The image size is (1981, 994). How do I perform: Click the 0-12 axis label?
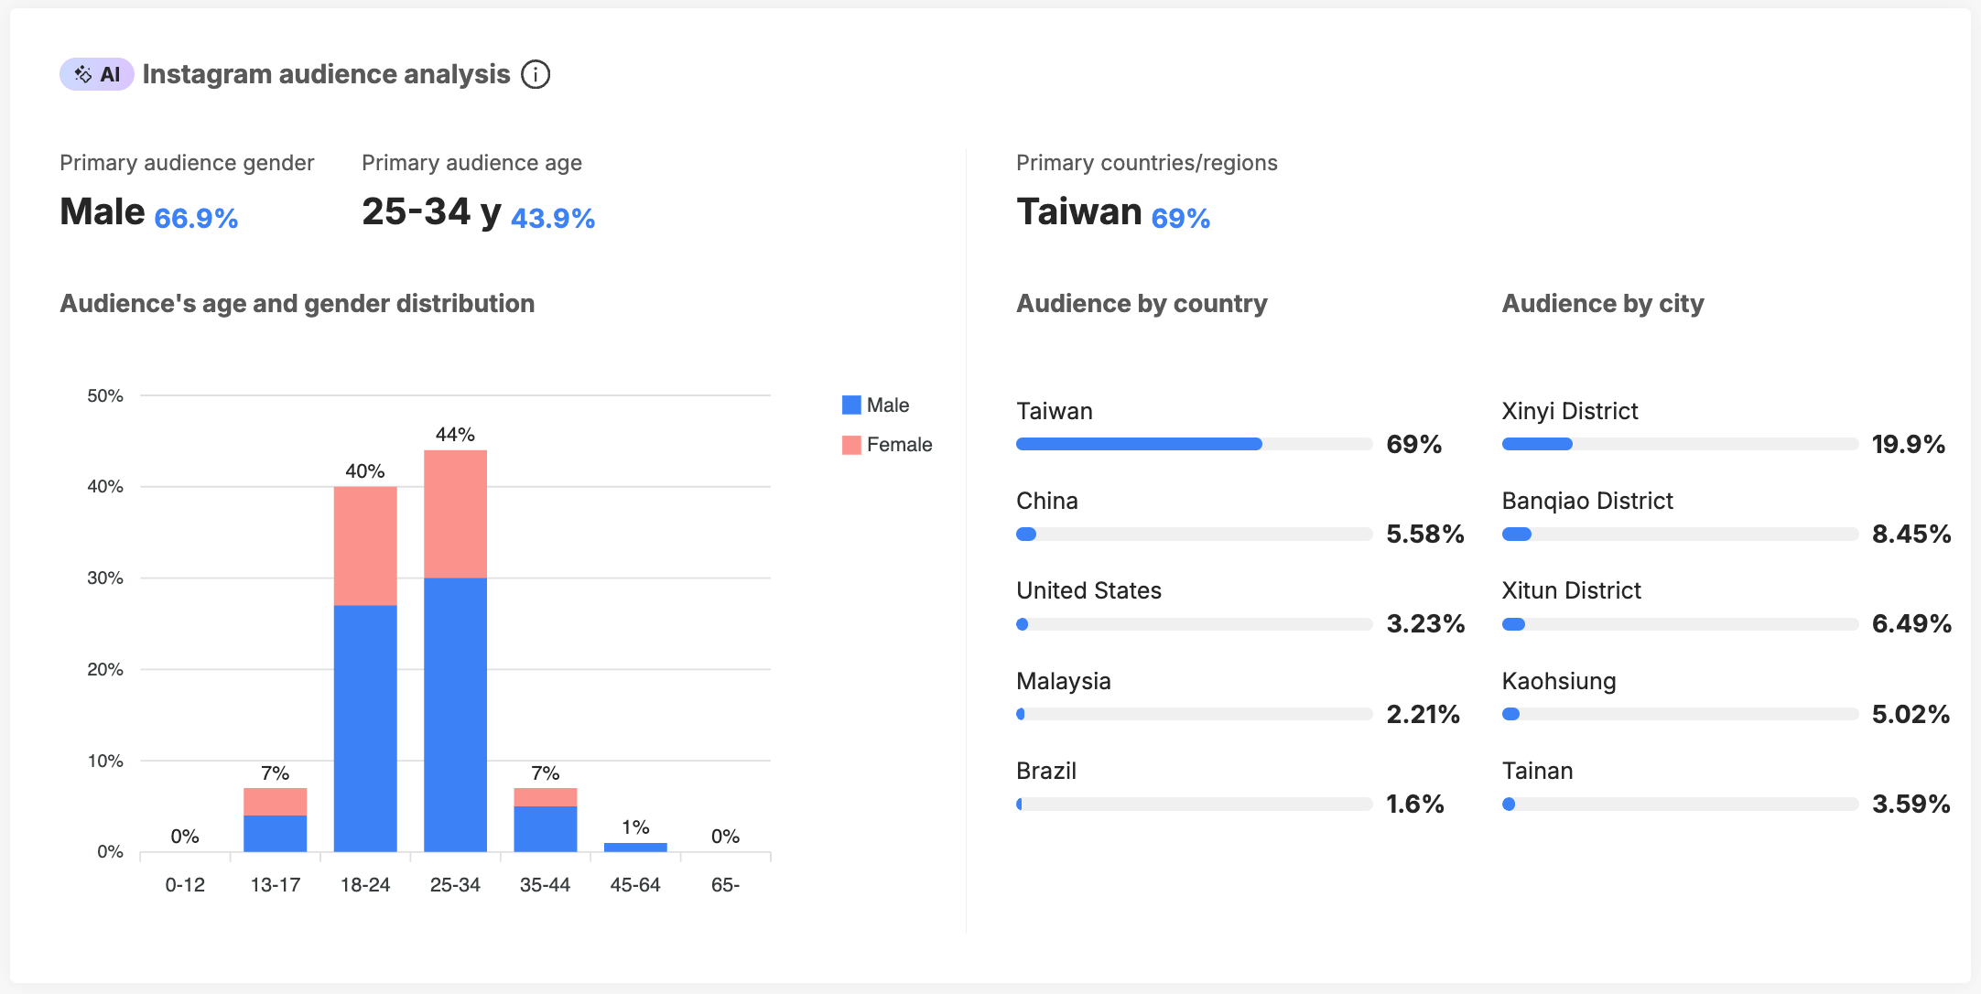(x=185, y=885)
